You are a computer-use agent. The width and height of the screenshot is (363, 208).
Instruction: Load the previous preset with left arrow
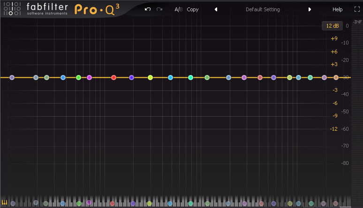pyautogui.click(x=216, y=9)
